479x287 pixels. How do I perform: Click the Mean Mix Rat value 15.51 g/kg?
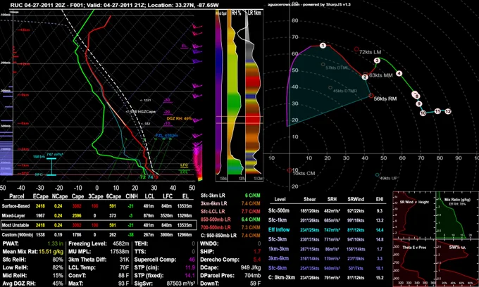(51, 252)
